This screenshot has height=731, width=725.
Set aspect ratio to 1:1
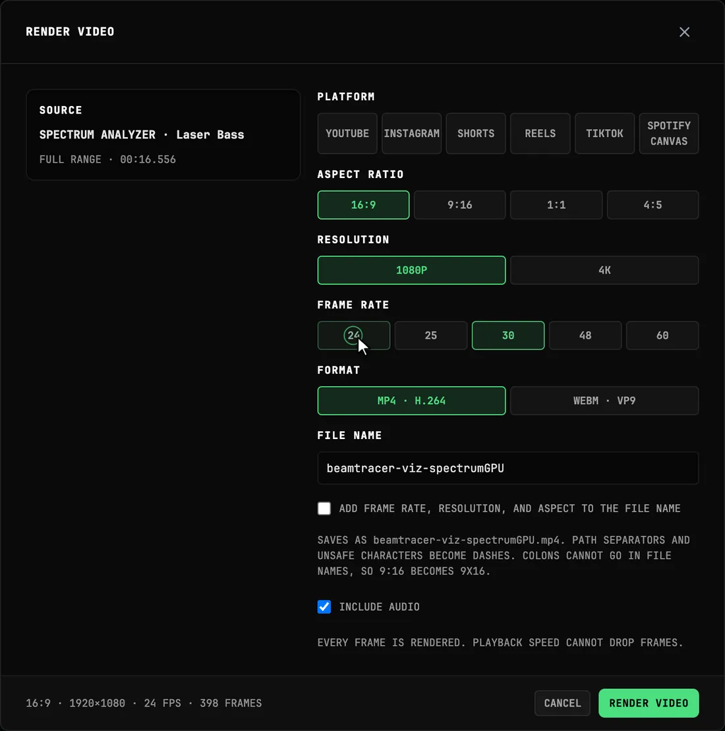556,204
